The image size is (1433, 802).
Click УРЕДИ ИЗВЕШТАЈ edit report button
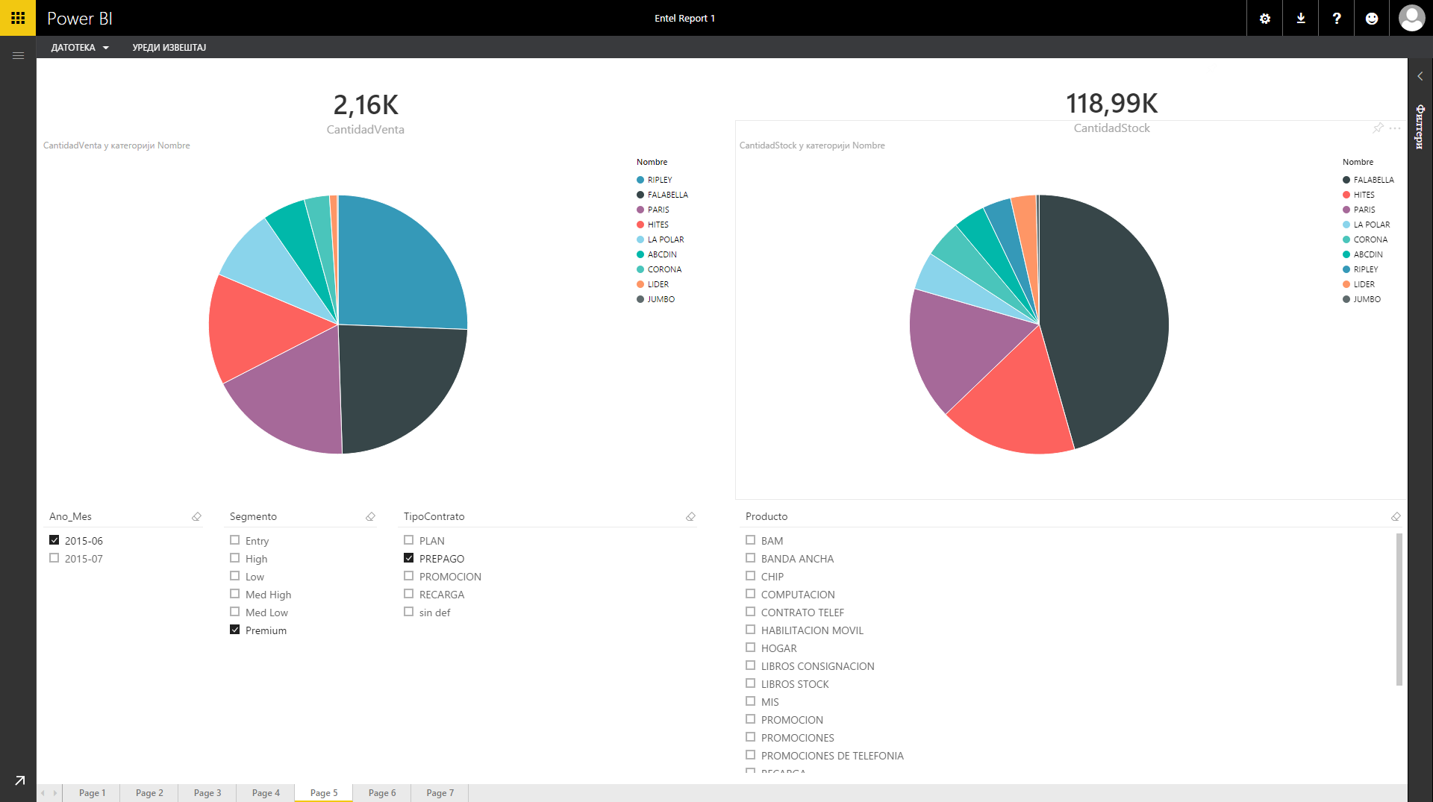coord(169,48)
